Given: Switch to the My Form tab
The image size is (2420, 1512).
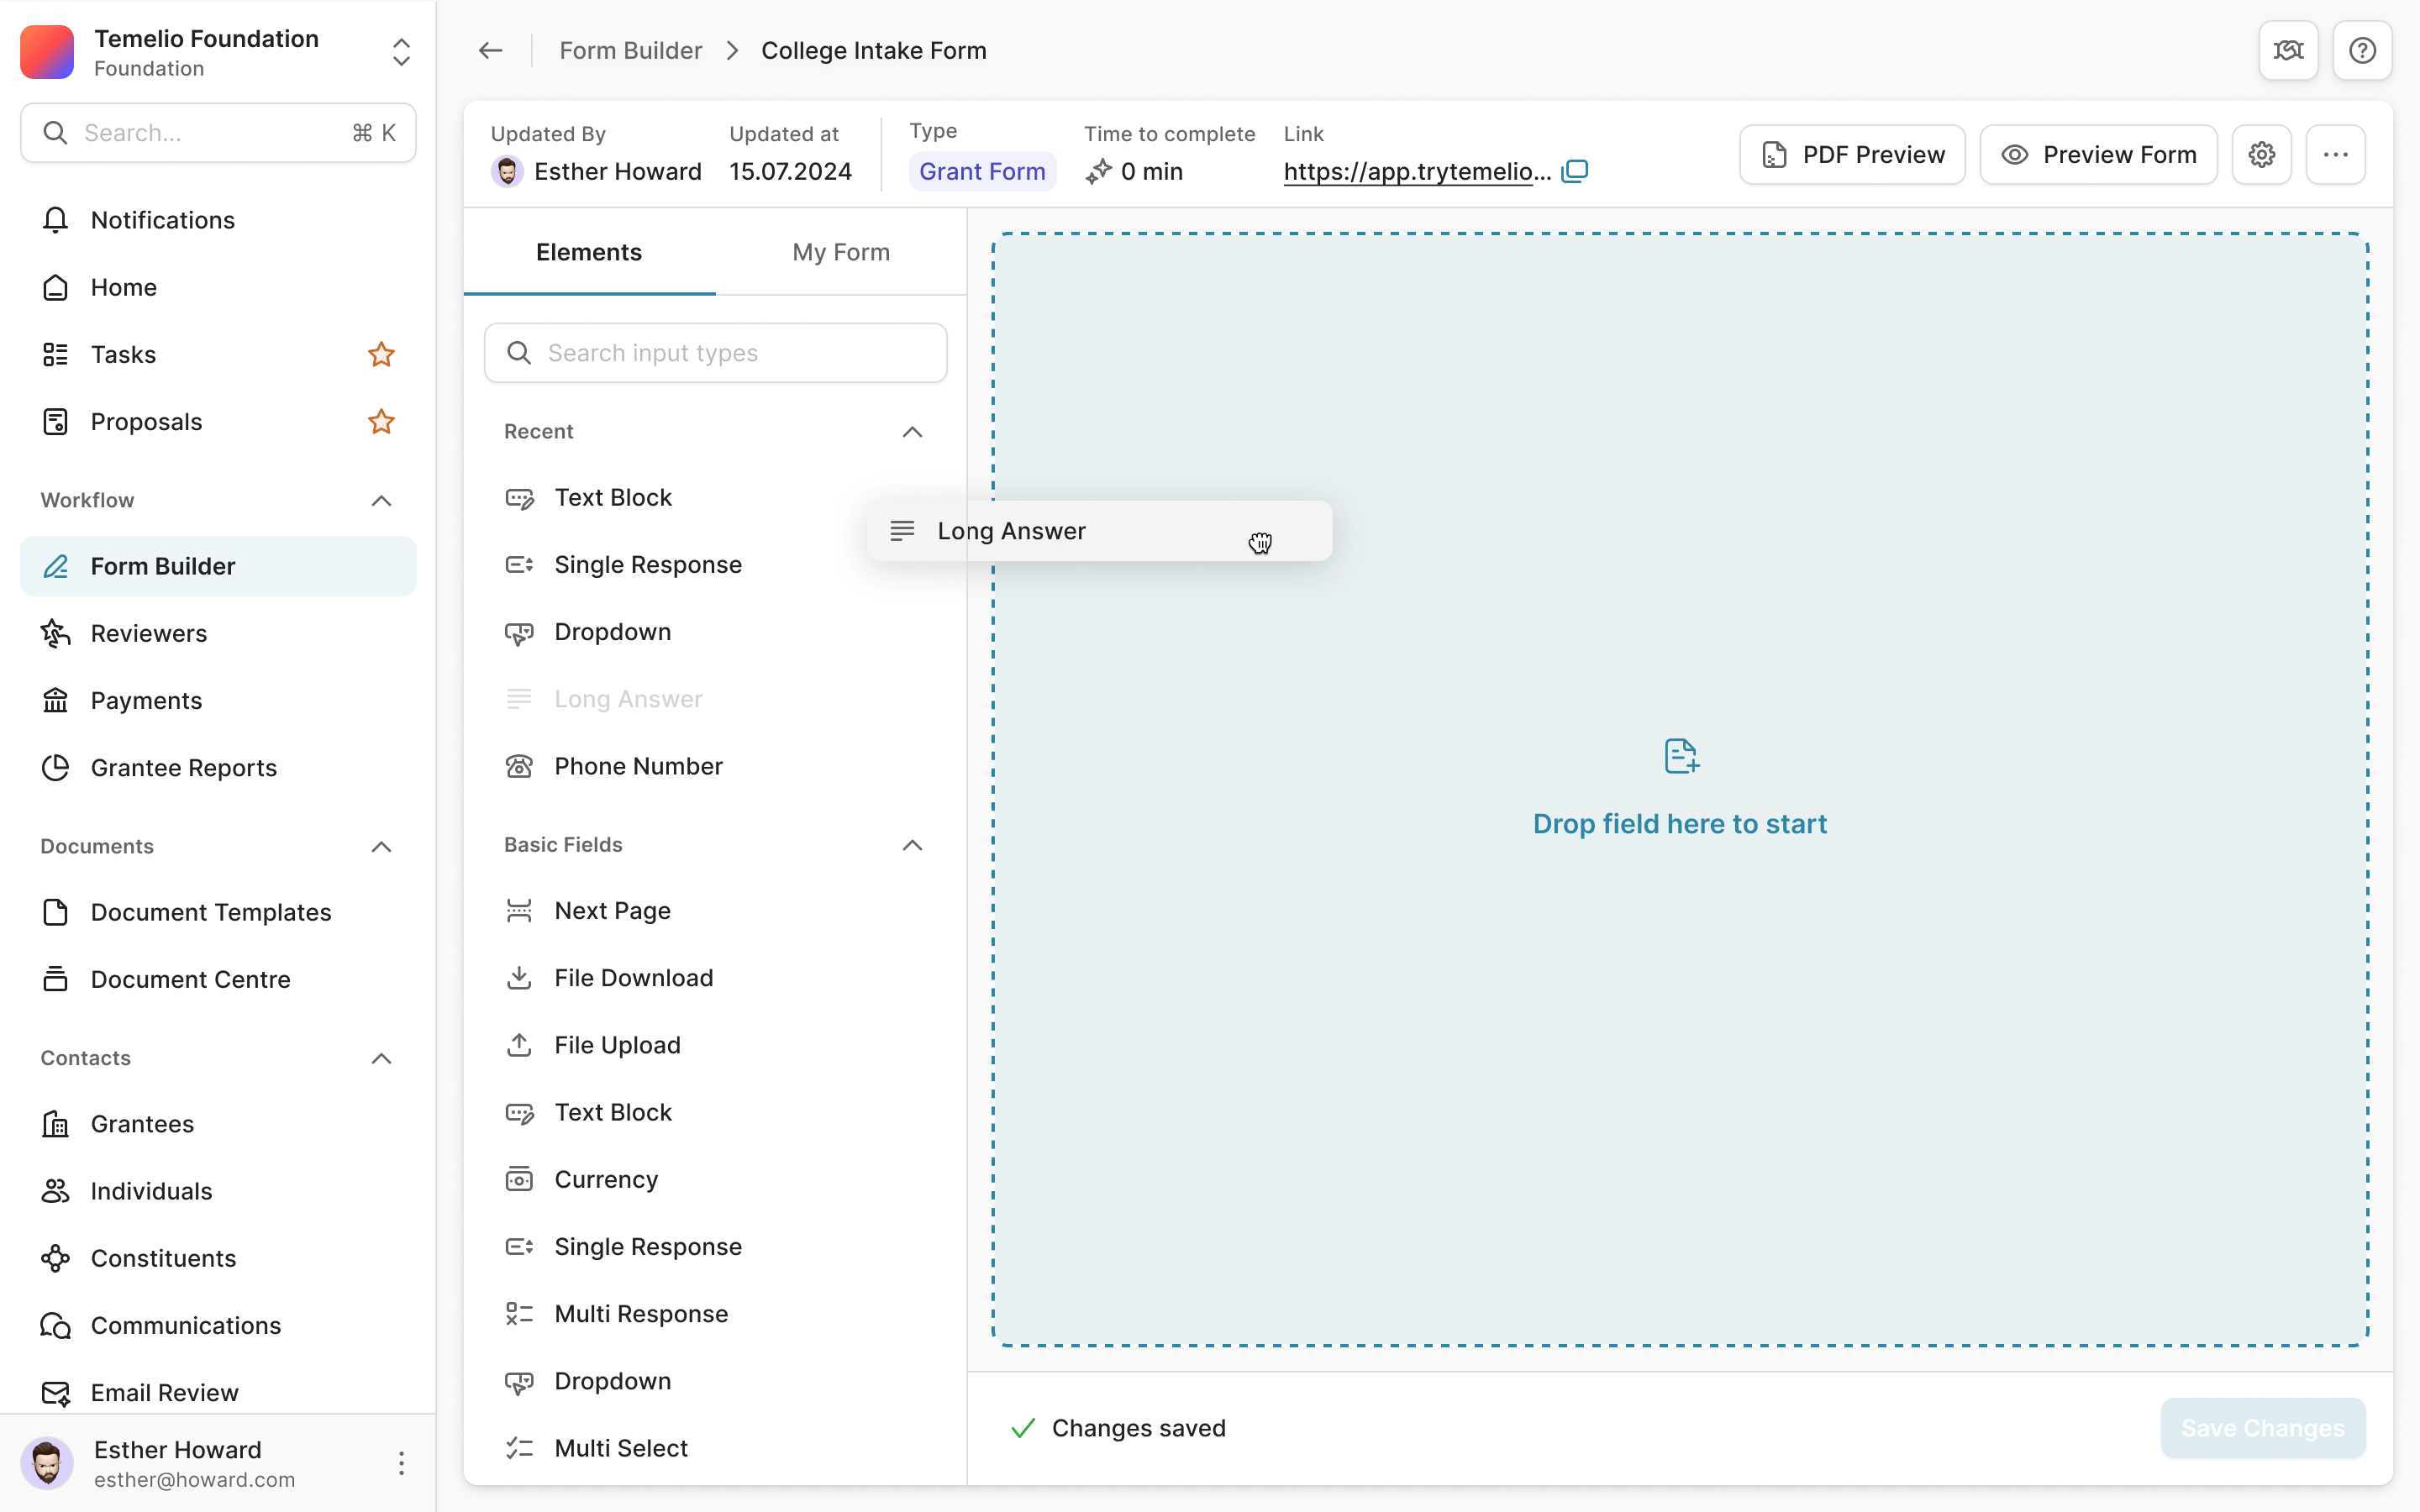Looking at the screenshot, I should (840, 252).
